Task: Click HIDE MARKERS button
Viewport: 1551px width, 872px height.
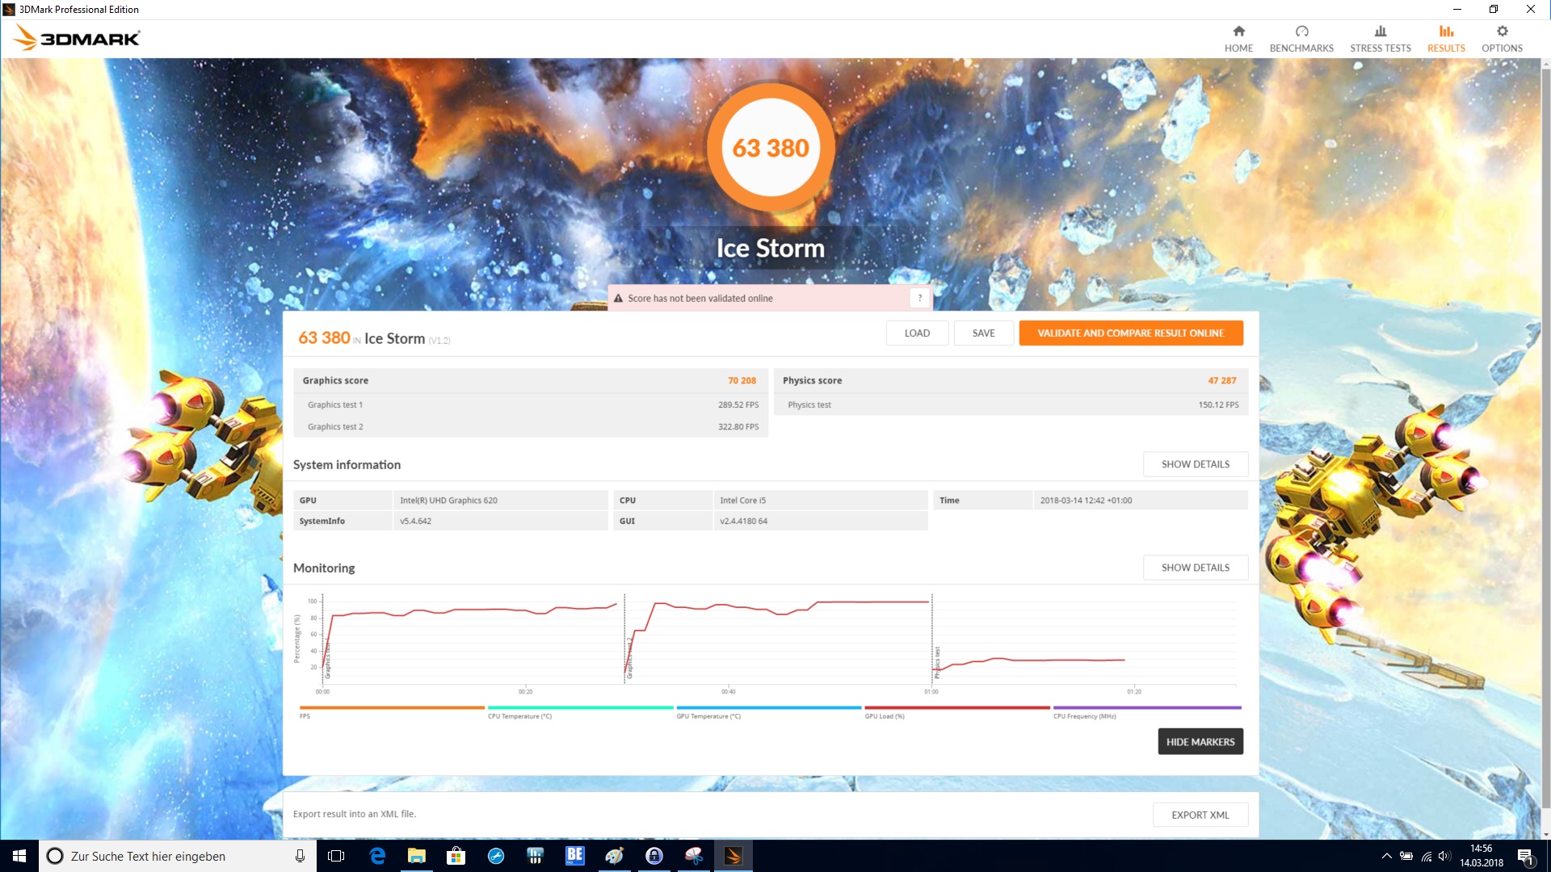Action: pyautogui.click(x=1200, y=741)
